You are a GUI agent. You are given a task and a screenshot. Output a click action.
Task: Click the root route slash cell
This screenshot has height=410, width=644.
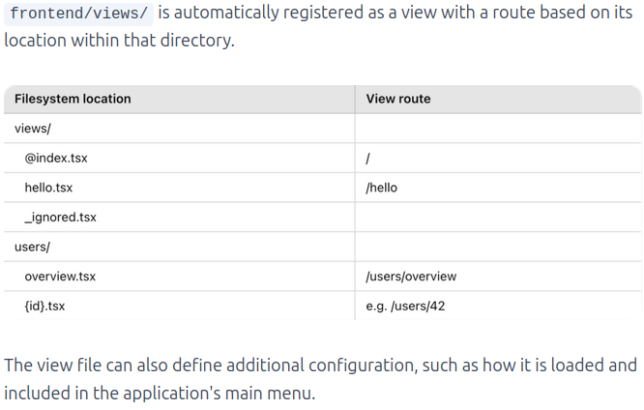[x=498, y=159]
